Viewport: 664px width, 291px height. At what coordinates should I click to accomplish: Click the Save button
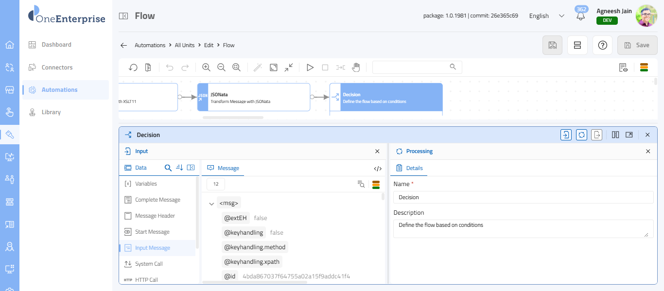tap(637, 45)
